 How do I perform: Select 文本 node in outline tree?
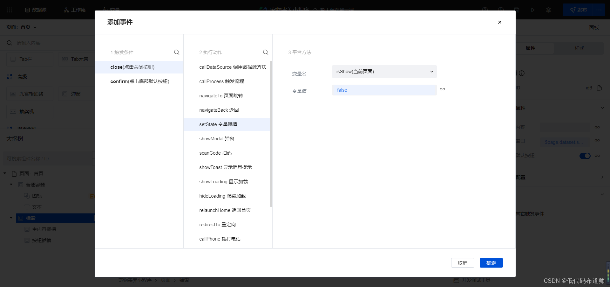pos(37,207)
